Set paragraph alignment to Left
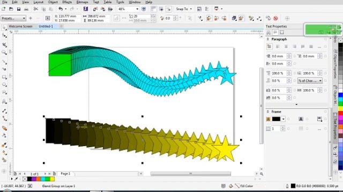Image resolution: width=343 pixels, height=192 pixels. pyautogui.click(x=278, y=46)
